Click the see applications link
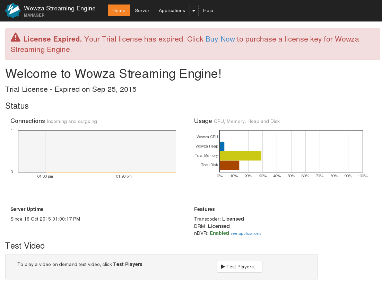Screen dimensions: 382x285 (x=246, y=233)
